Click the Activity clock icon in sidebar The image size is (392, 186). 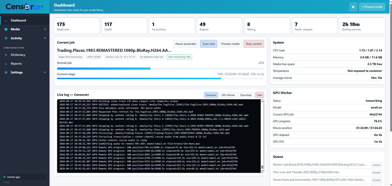point(6,38)
